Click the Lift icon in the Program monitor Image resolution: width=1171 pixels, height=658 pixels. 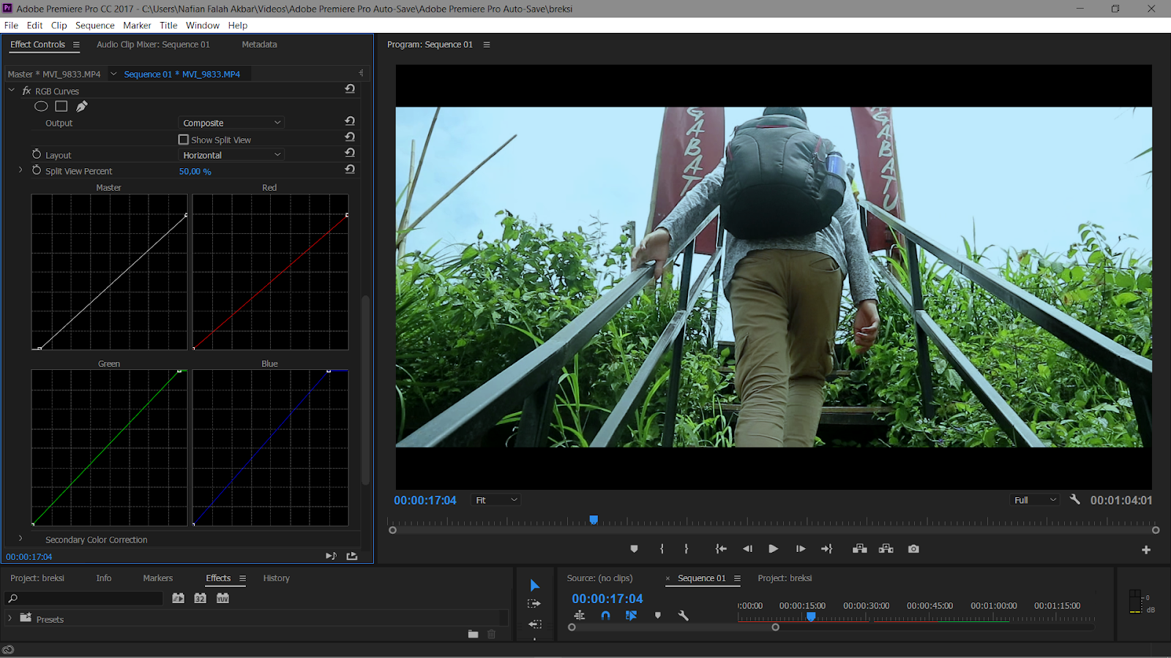click(x=859, y=548)
